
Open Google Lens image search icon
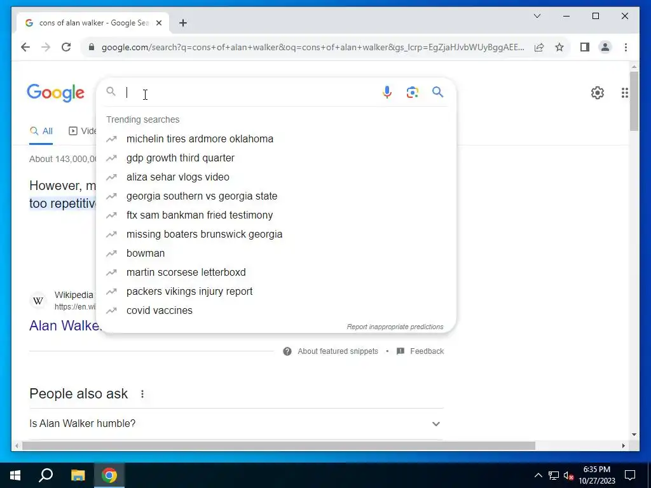412,92
